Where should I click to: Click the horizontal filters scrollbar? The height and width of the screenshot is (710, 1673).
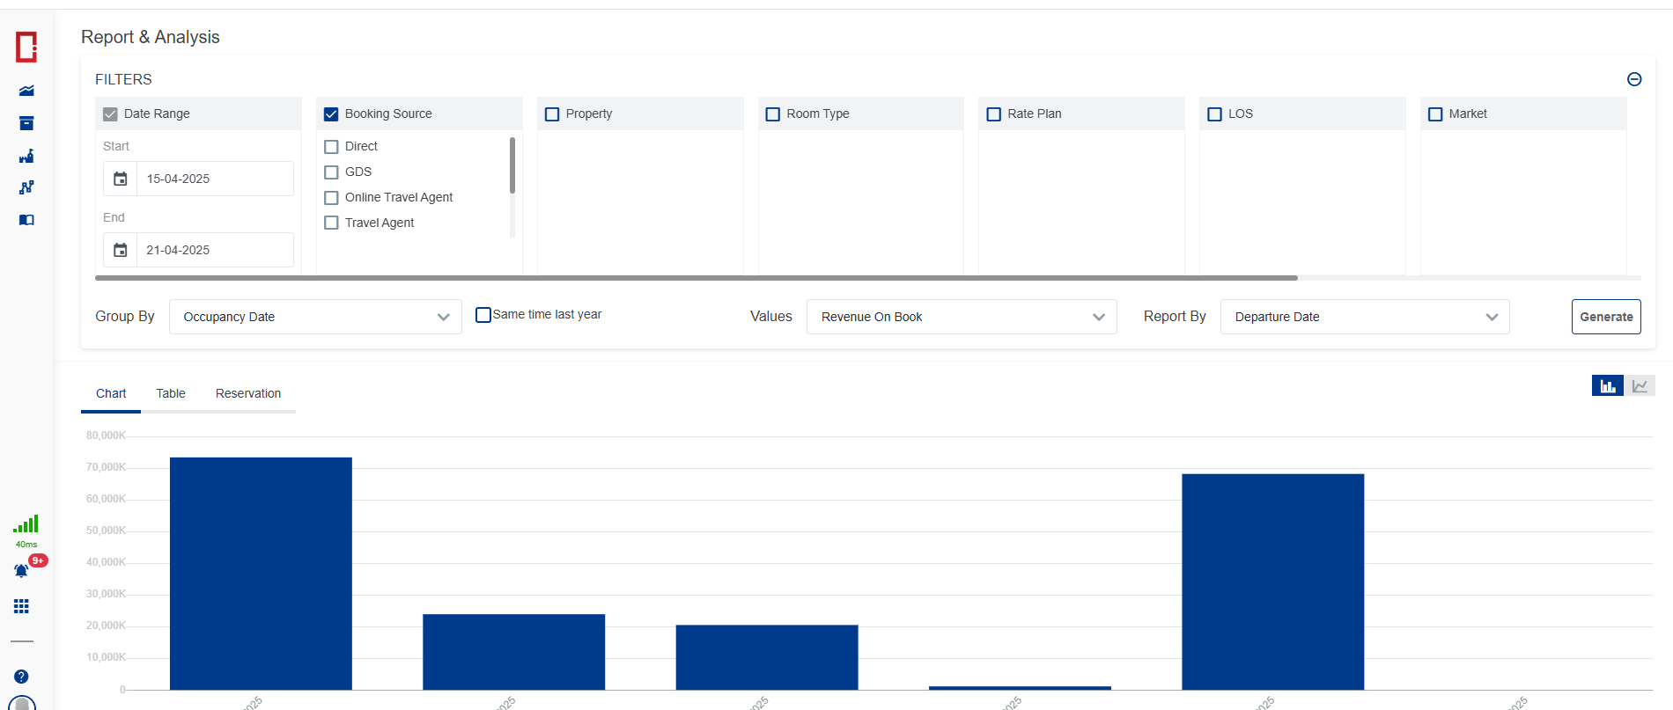coord(696,278)
